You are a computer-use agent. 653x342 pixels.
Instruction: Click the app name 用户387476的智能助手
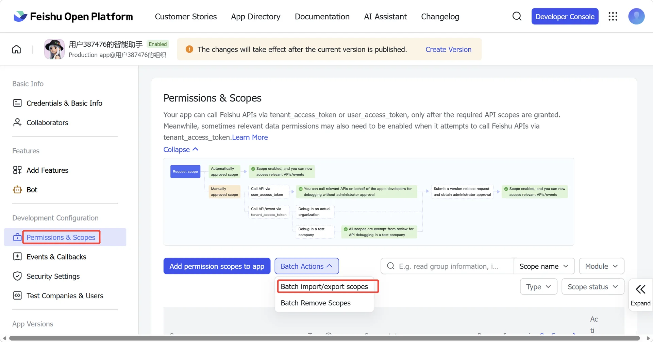click(x=106, y=44)
